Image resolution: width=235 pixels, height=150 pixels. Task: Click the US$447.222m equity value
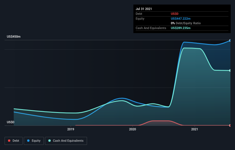181,19
